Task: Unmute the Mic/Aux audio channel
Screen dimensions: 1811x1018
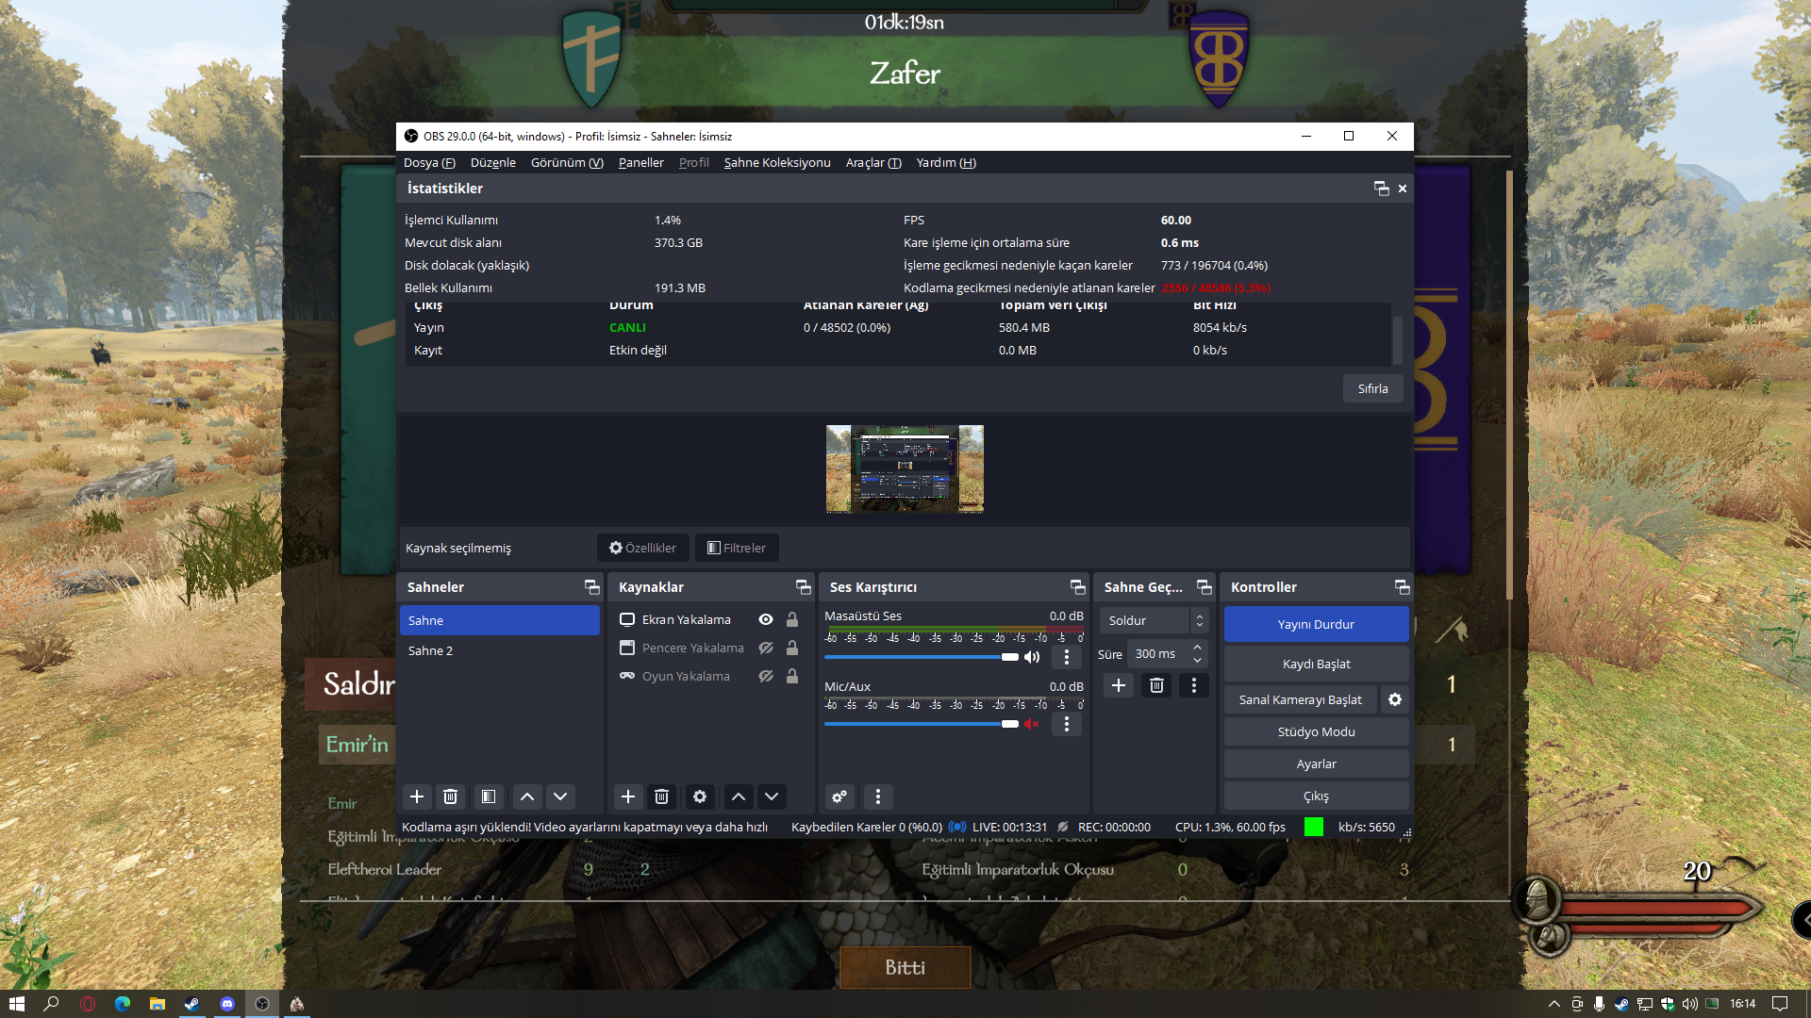Action: point(1032,724)
